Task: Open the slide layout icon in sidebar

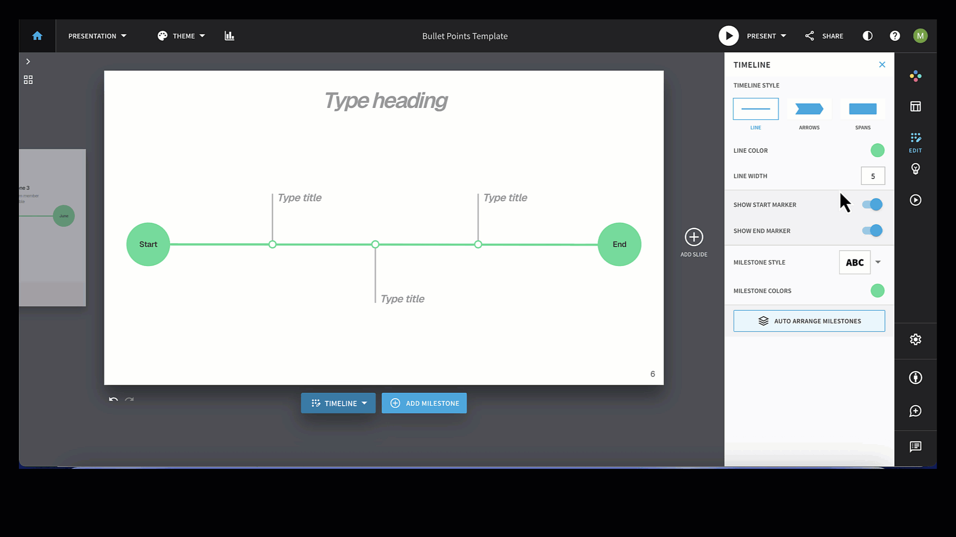Action: coord(915,106)
